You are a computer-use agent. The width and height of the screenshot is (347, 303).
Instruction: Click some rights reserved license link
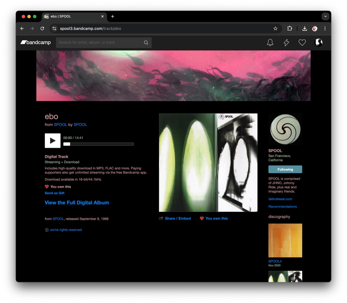(66, 230)
